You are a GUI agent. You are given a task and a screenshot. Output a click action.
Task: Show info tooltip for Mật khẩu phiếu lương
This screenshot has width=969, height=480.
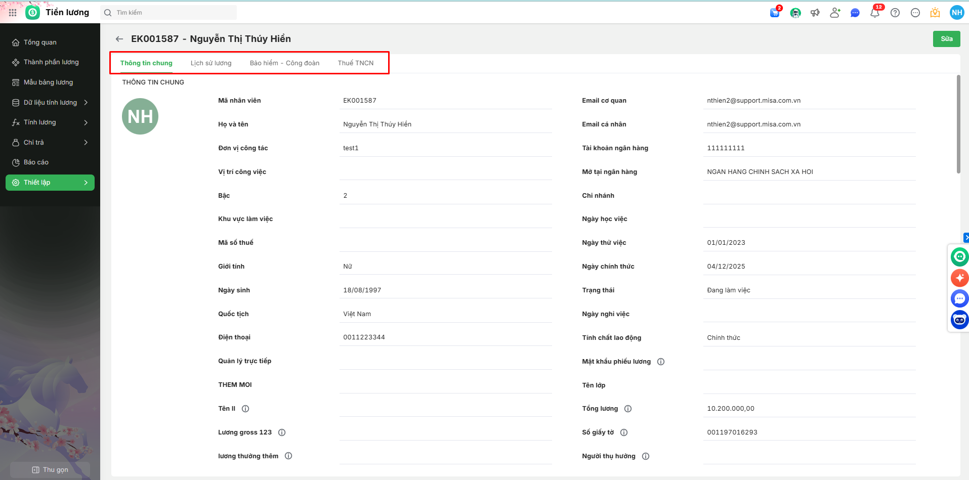coord(661,362)
